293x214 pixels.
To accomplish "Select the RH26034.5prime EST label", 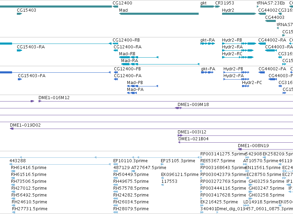I will [x=131, y=202].
